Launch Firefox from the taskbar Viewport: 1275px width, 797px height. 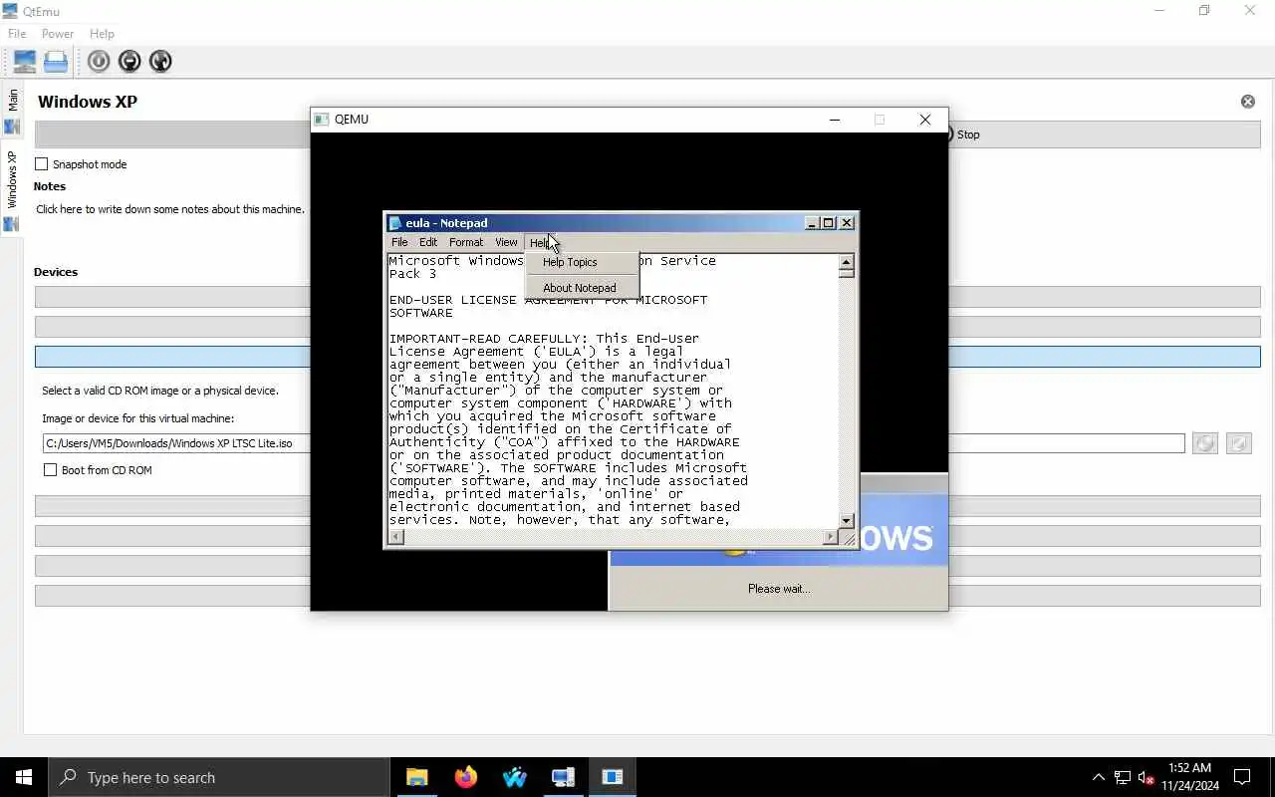[465, 777]
